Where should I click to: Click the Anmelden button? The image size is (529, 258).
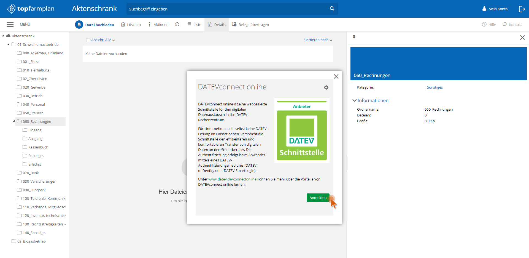318,198
